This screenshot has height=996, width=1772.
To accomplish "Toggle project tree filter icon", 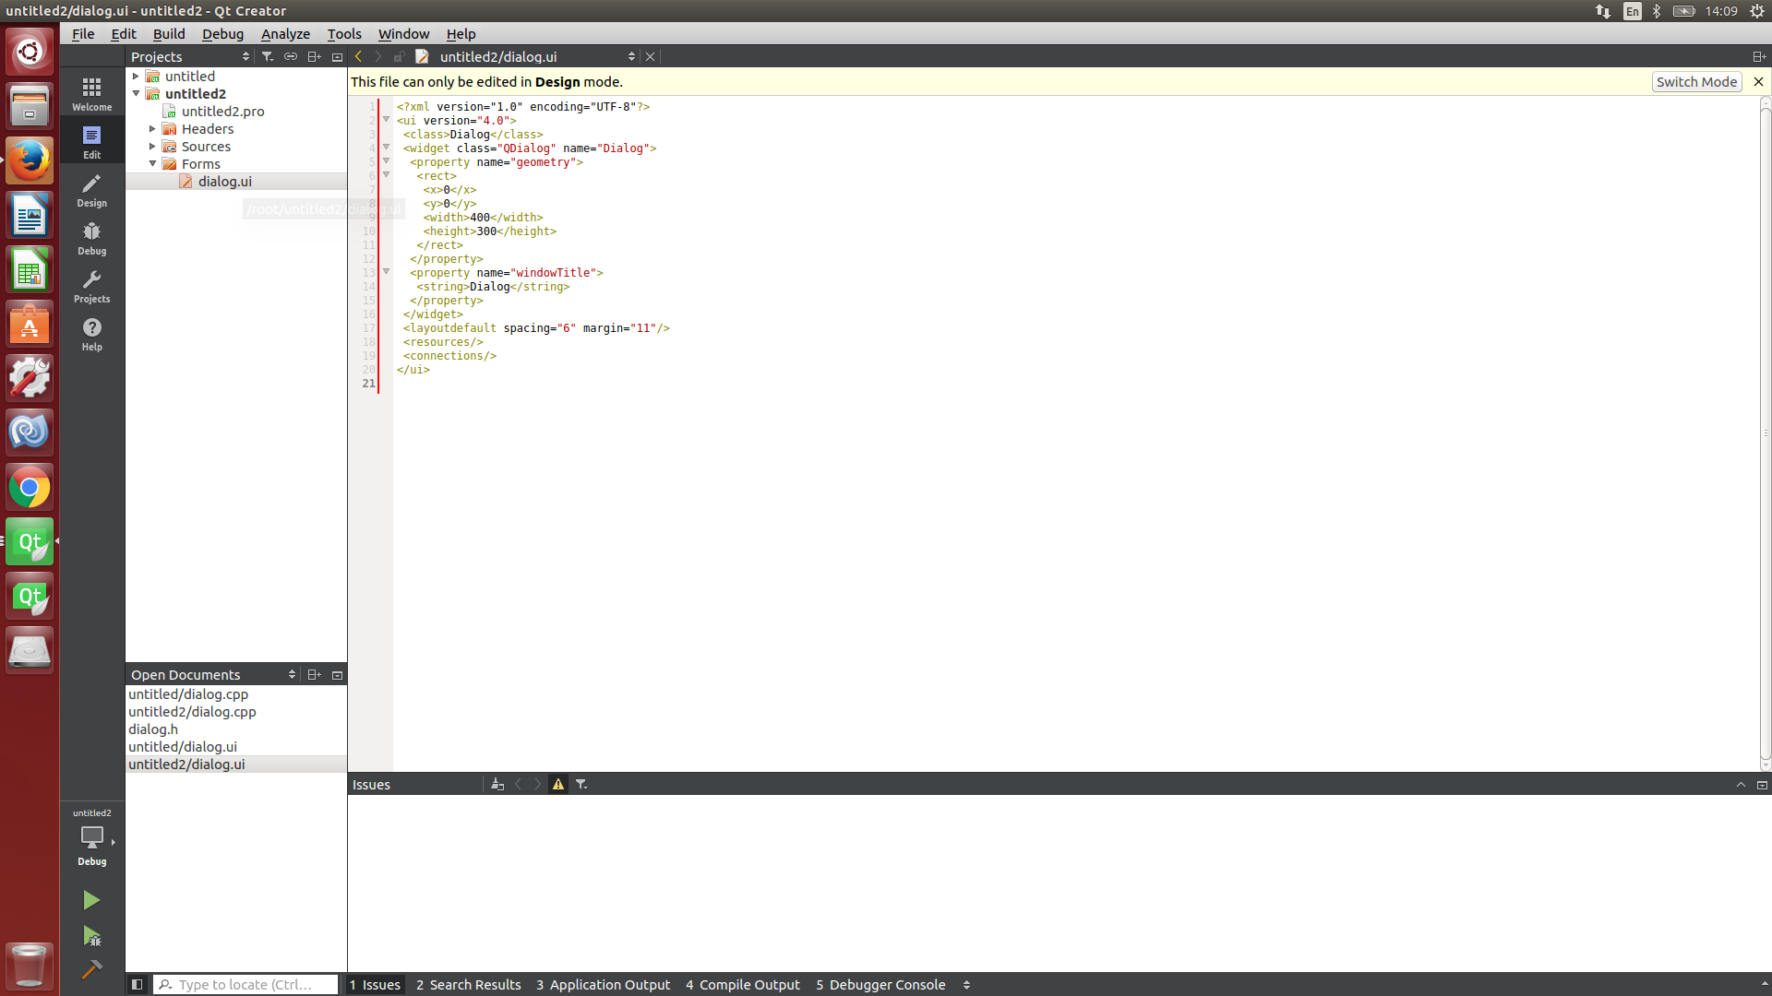I will [x=268, y=56].
